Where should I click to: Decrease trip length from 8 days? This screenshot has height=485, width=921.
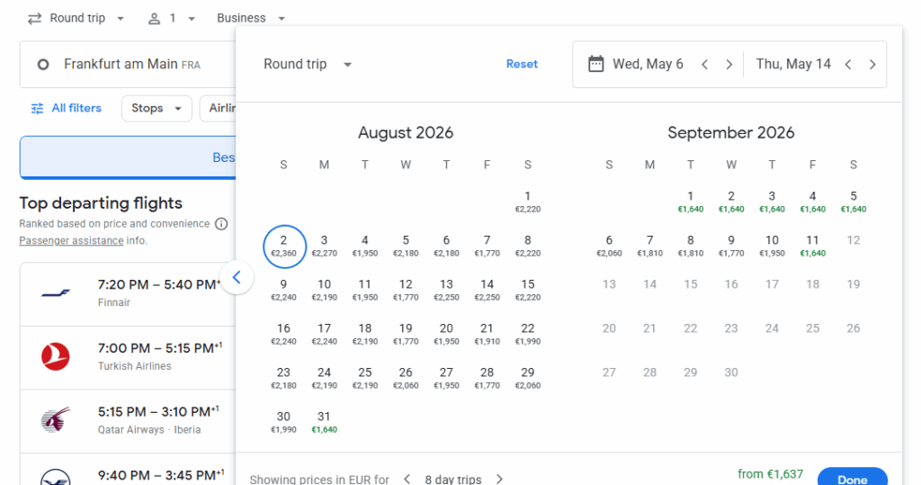[407, 479]
